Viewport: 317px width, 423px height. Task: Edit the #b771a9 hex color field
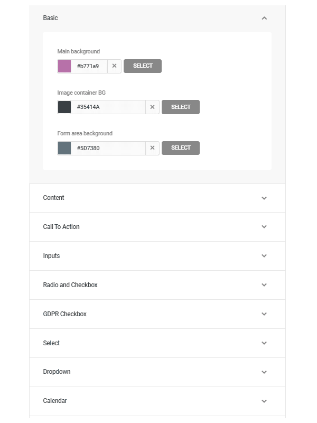pos(90,66)
